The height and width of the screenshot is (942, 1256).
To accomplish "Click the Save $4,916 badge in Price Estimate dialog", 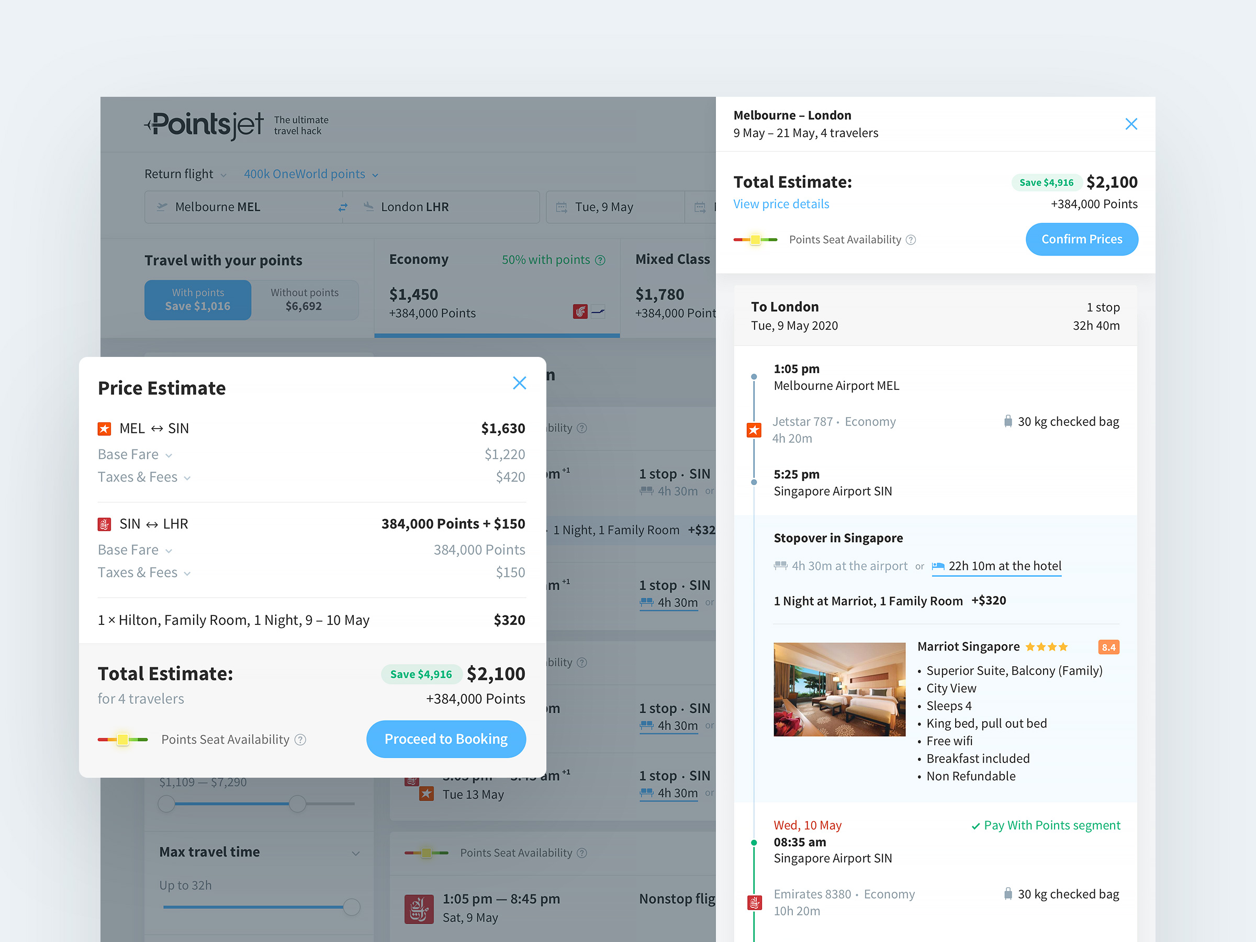I will point(421,674).
